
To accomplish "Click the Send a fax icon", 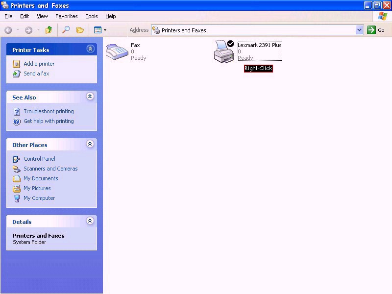I will coord(17,74).
